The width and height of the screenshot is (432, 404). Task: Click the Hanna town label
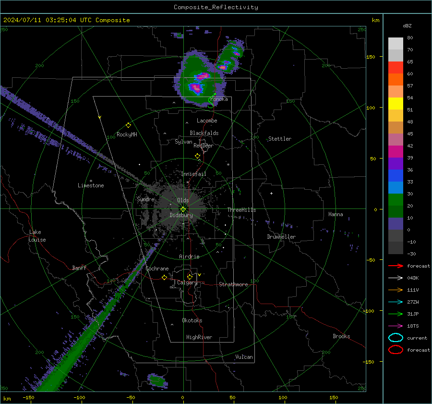tap(336, 214)
